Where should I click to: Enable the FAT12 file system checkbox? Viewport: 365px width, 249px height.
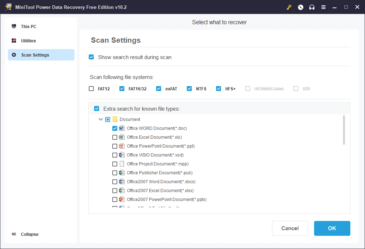[x=91, y=89]
